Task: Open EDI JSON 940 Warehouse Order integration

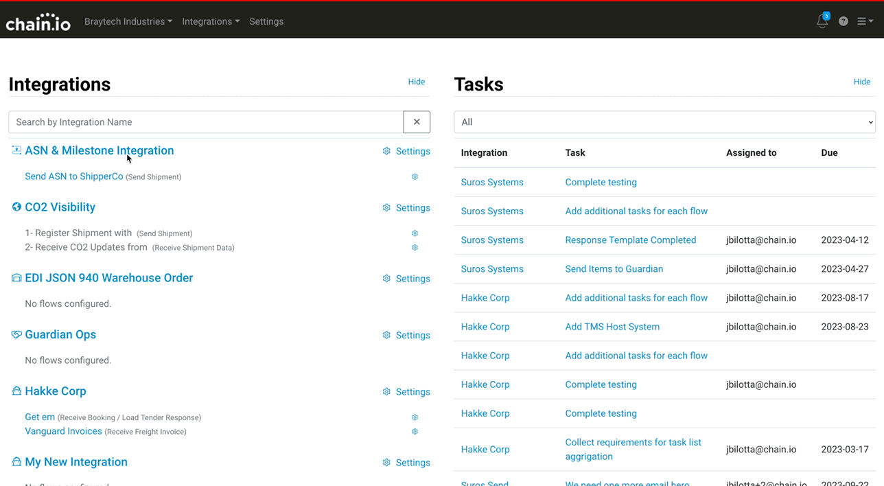Action: (109, 278)
